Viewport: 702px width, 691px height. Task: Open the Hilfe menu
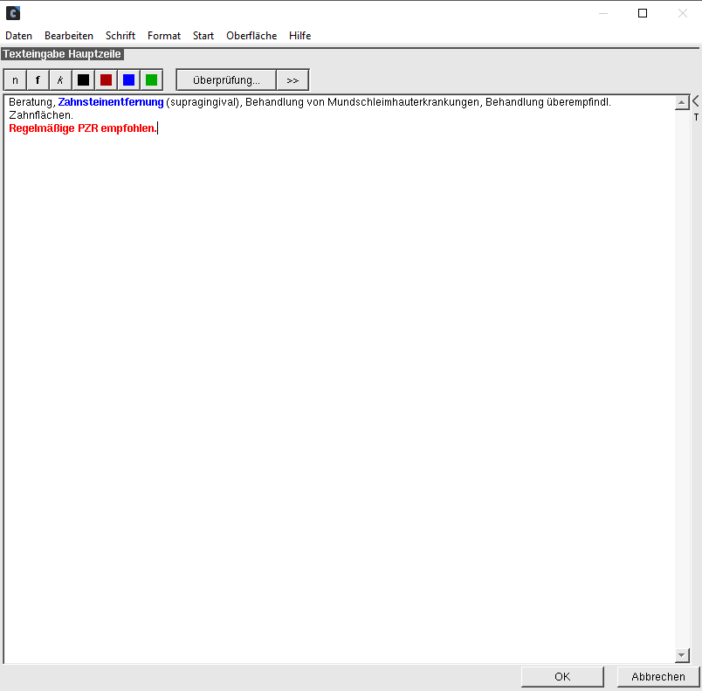point(300,35)
